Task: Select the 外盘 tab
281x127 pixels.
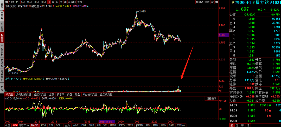Action: coord(78,95)
